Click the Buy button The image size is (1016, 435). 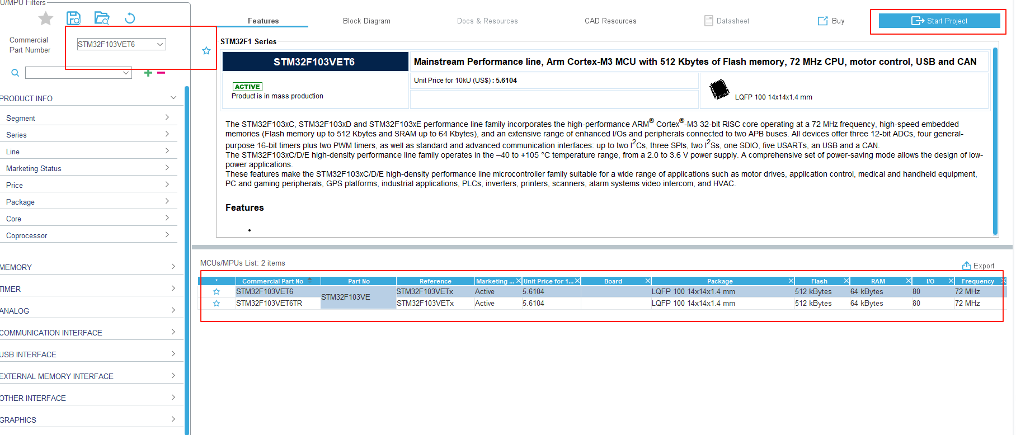pos(831,21)
